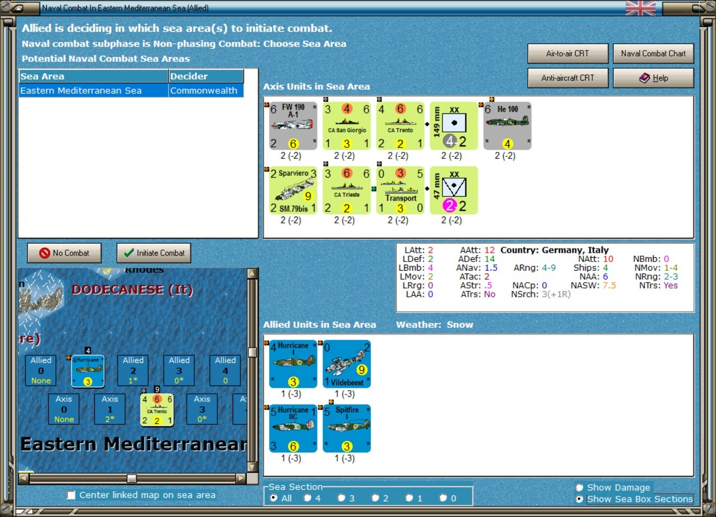The image size is (716, 517).
Task: Click the map vertical scrollbar up arrow
Action: point(252,273)
